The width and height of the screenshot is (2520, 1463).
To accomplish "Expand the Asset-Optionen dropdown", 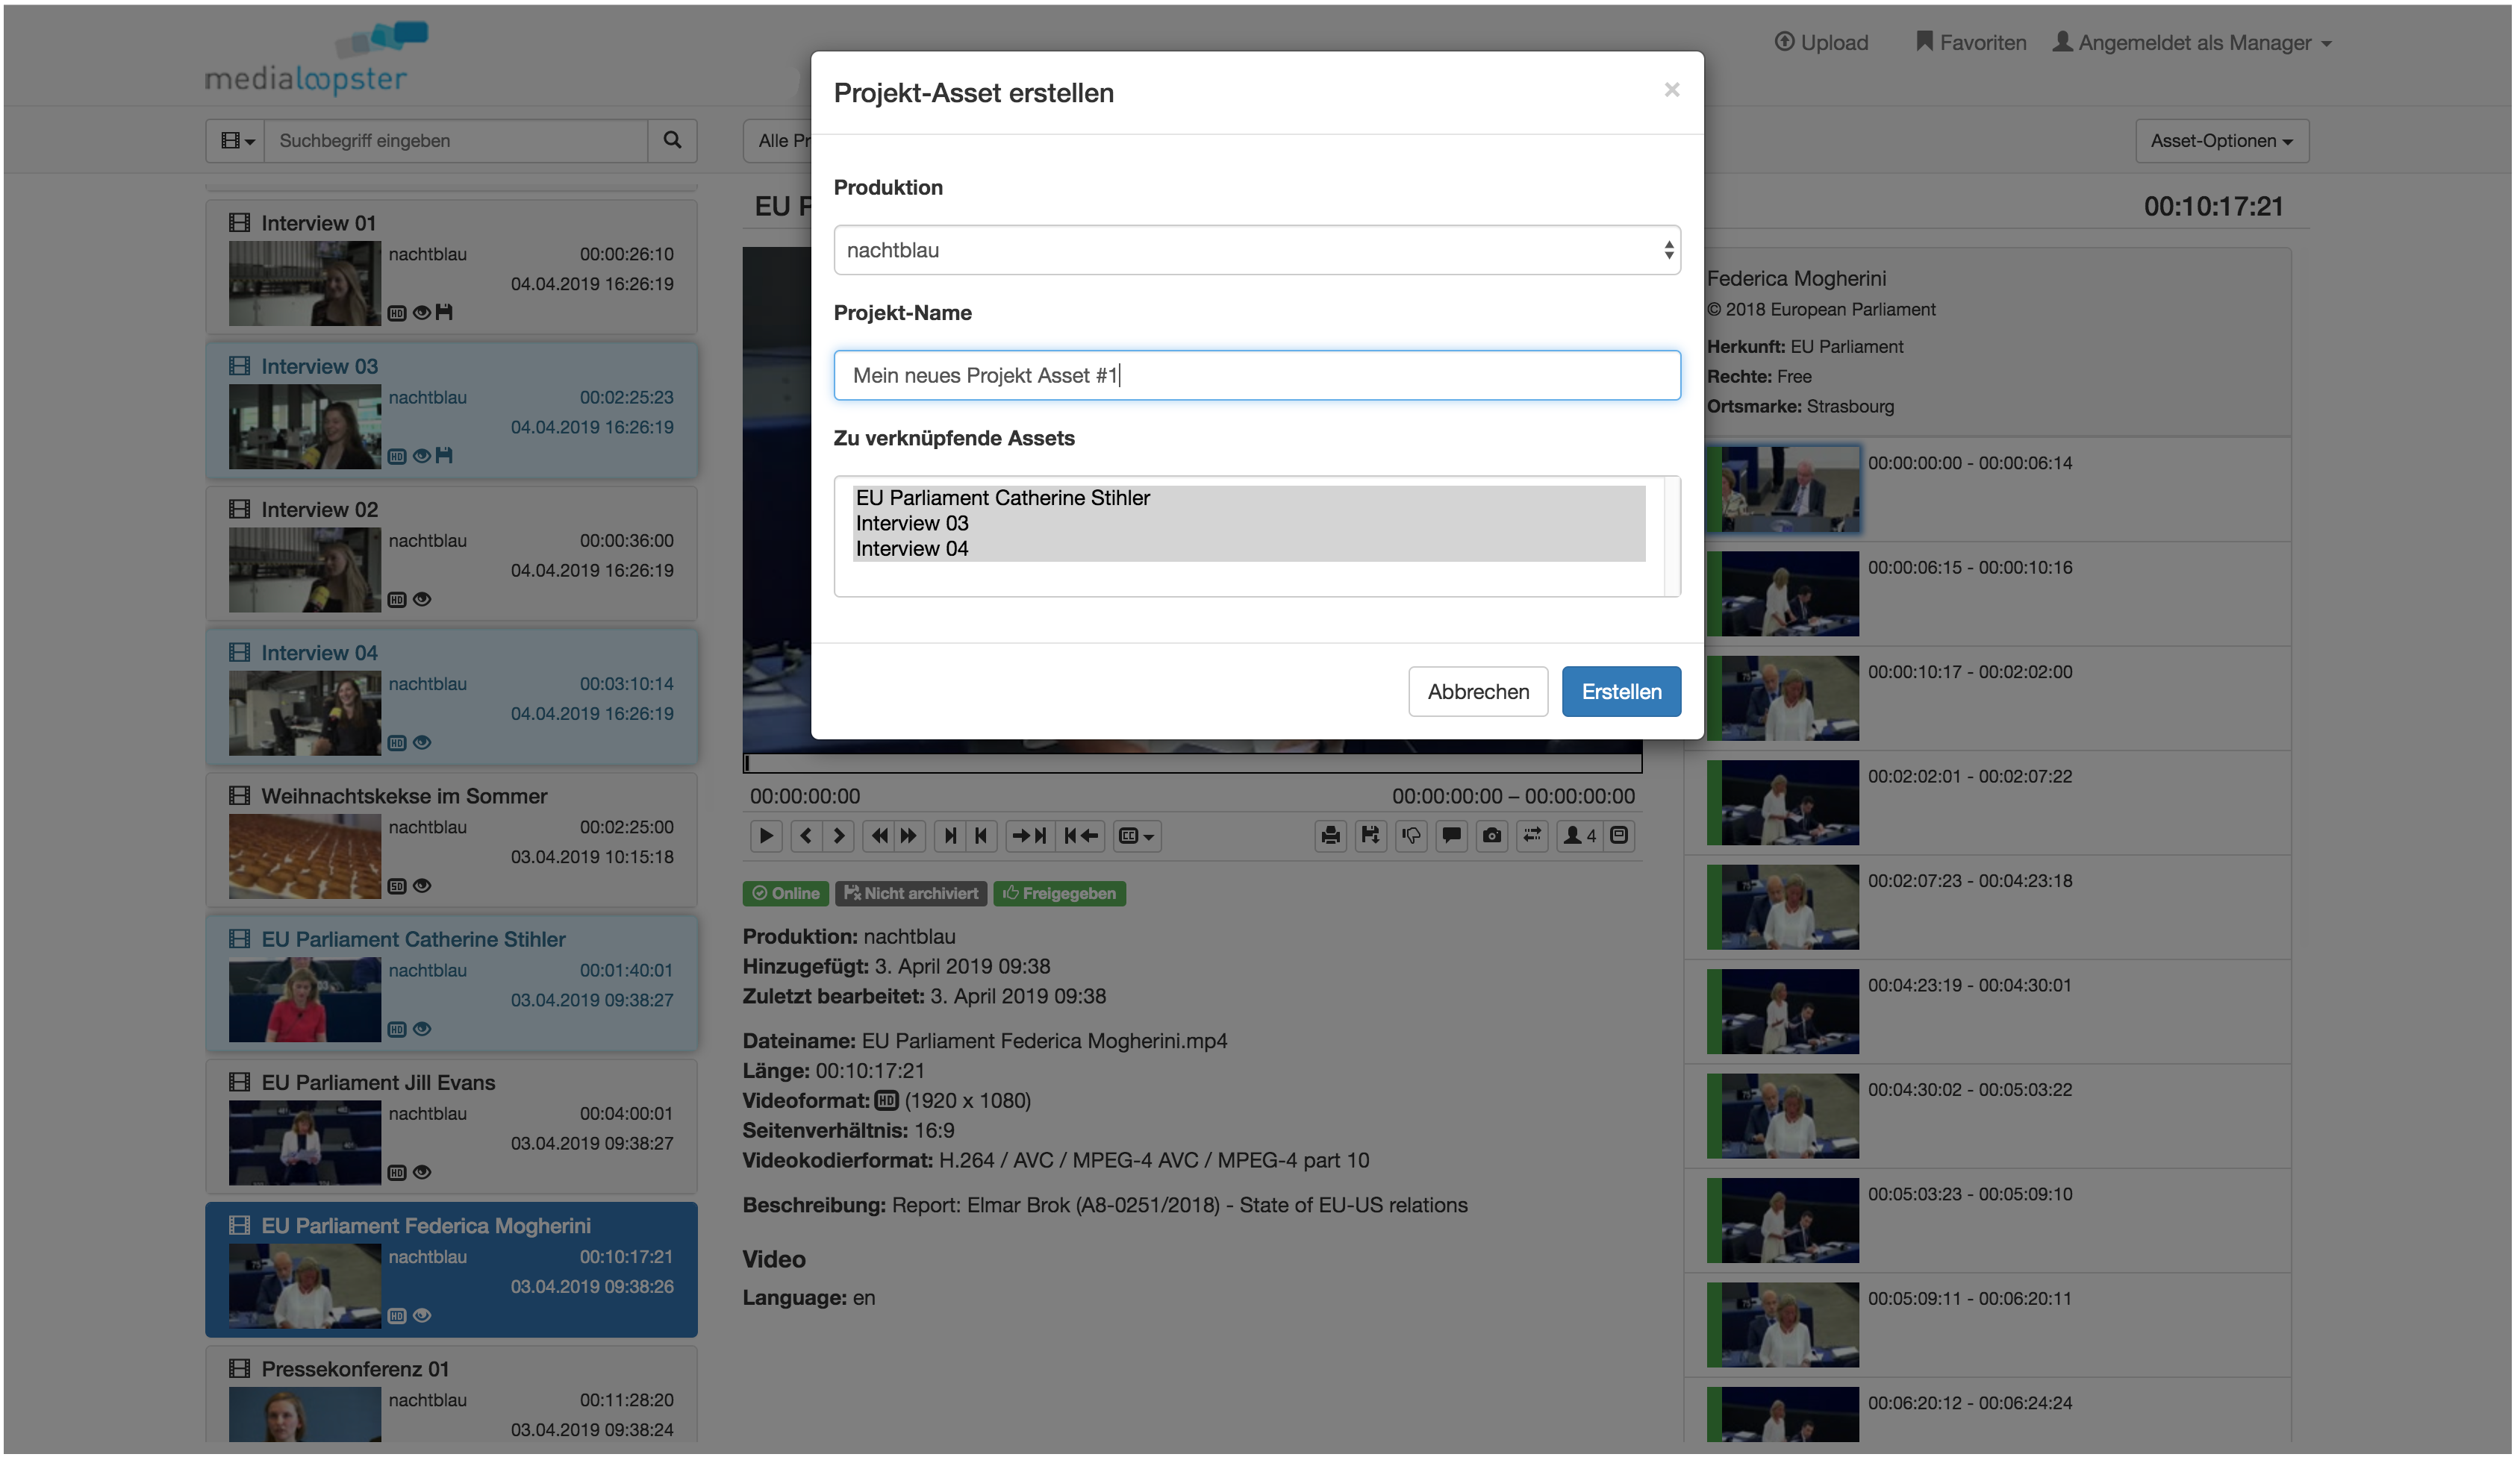I will pos(2221,141).
